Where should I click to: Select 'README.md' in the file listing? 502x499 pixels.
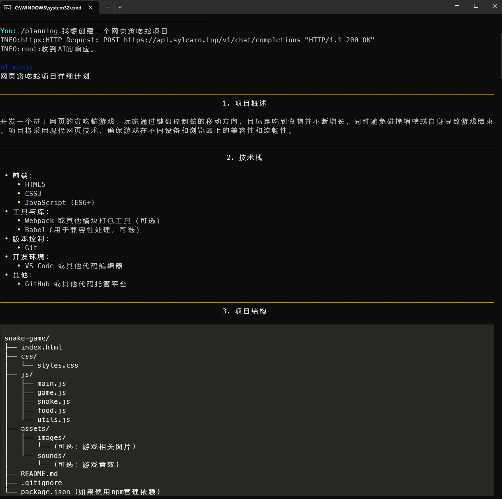point(39,474)
